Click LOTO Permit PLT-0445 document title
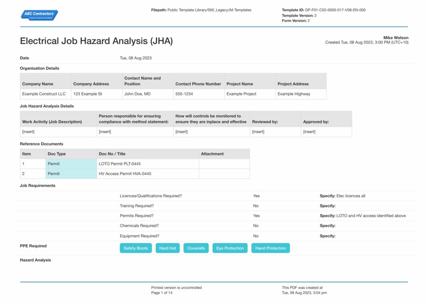This screenshot has height=303, width=428. [x=120, y=164]
